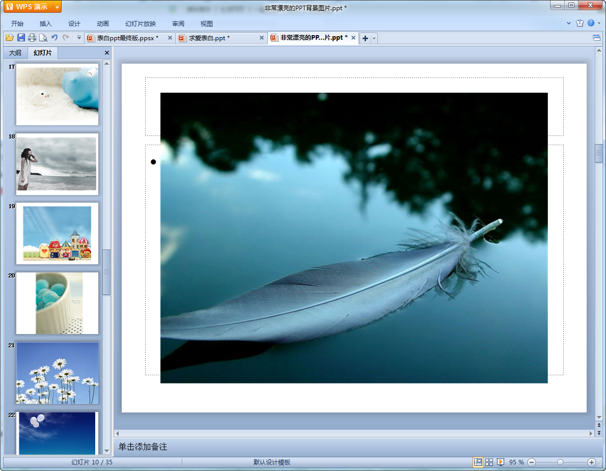Switch to Slide Sorter view
The height and width of the screenshot is (471, 606).
coord(489,462)
